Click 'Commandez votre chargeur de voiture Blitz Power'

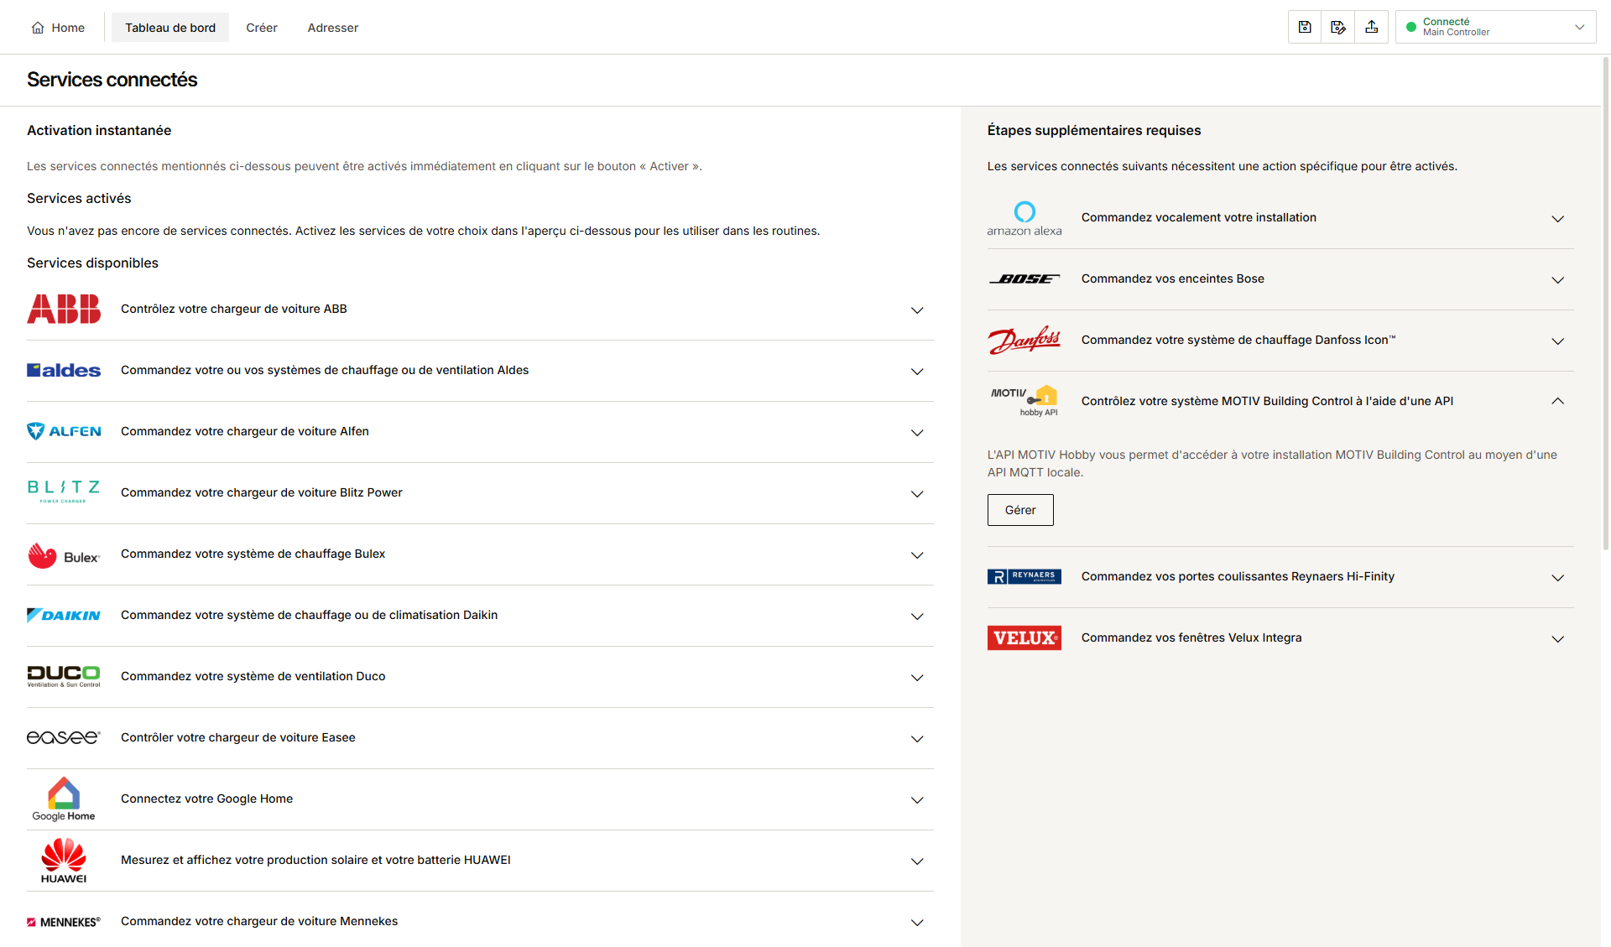coord(262,492)
